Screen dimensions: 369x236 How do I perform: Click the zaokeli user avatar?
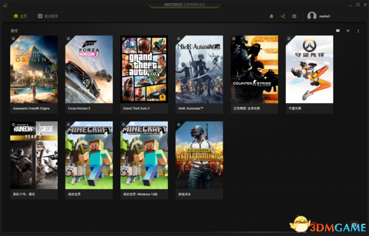[312, 16]
